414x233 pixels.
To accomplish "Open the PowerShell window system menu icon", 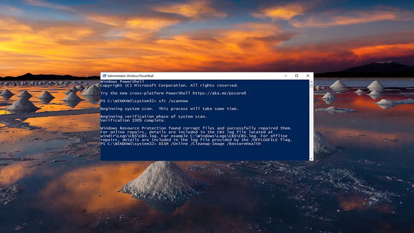I will pyautogui.click(x=104, y=76).
